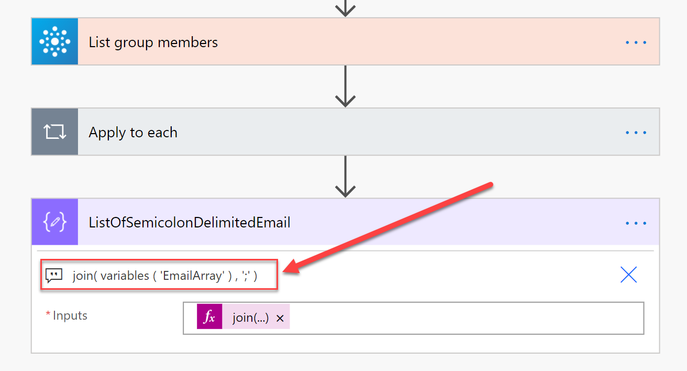This screenshot has width=687, height=371.
Task: Dismiss the comment using the blue X
Action: (x=628, y=274)
